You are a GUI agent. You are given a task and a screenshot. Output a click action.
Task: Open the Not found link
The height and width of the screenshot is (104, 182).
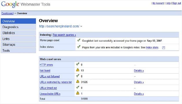tap(45, 70)
